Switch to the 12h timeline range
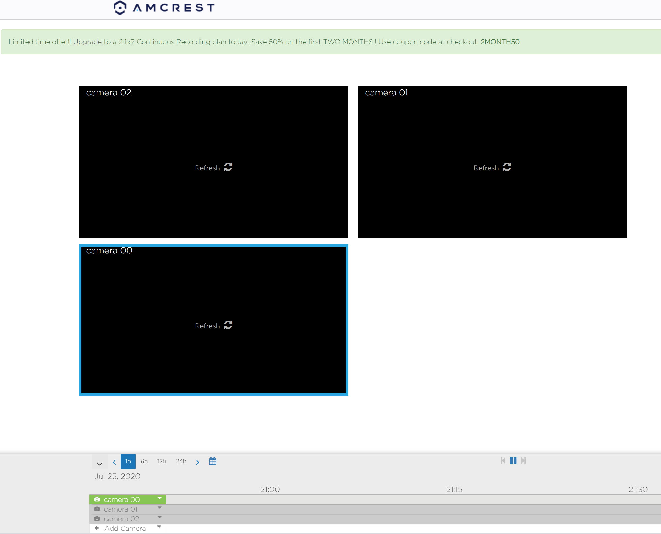The width and height of the screenshot is (661, 534). tap(162, 461)
